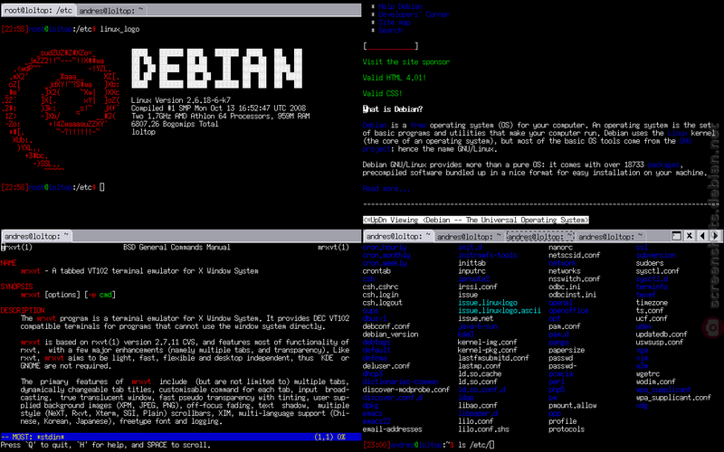Click the 'email-addresses' file name
Viewport: 724px width, 452px height.
pos(392,429)
